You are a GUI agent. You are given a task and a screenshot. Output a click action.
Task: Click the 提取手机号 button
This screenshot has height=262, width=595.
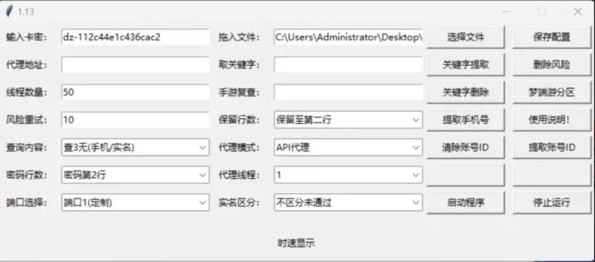pos(465,120)
